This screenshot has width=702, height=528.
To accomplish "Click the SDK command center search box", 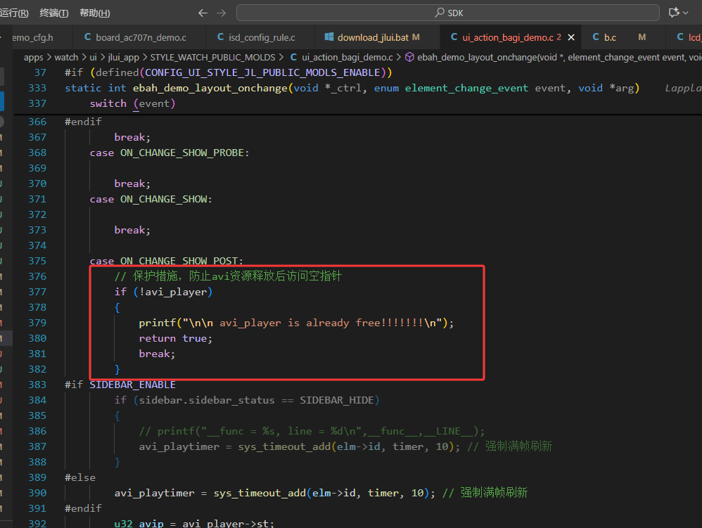I will [x=447, y=13].
